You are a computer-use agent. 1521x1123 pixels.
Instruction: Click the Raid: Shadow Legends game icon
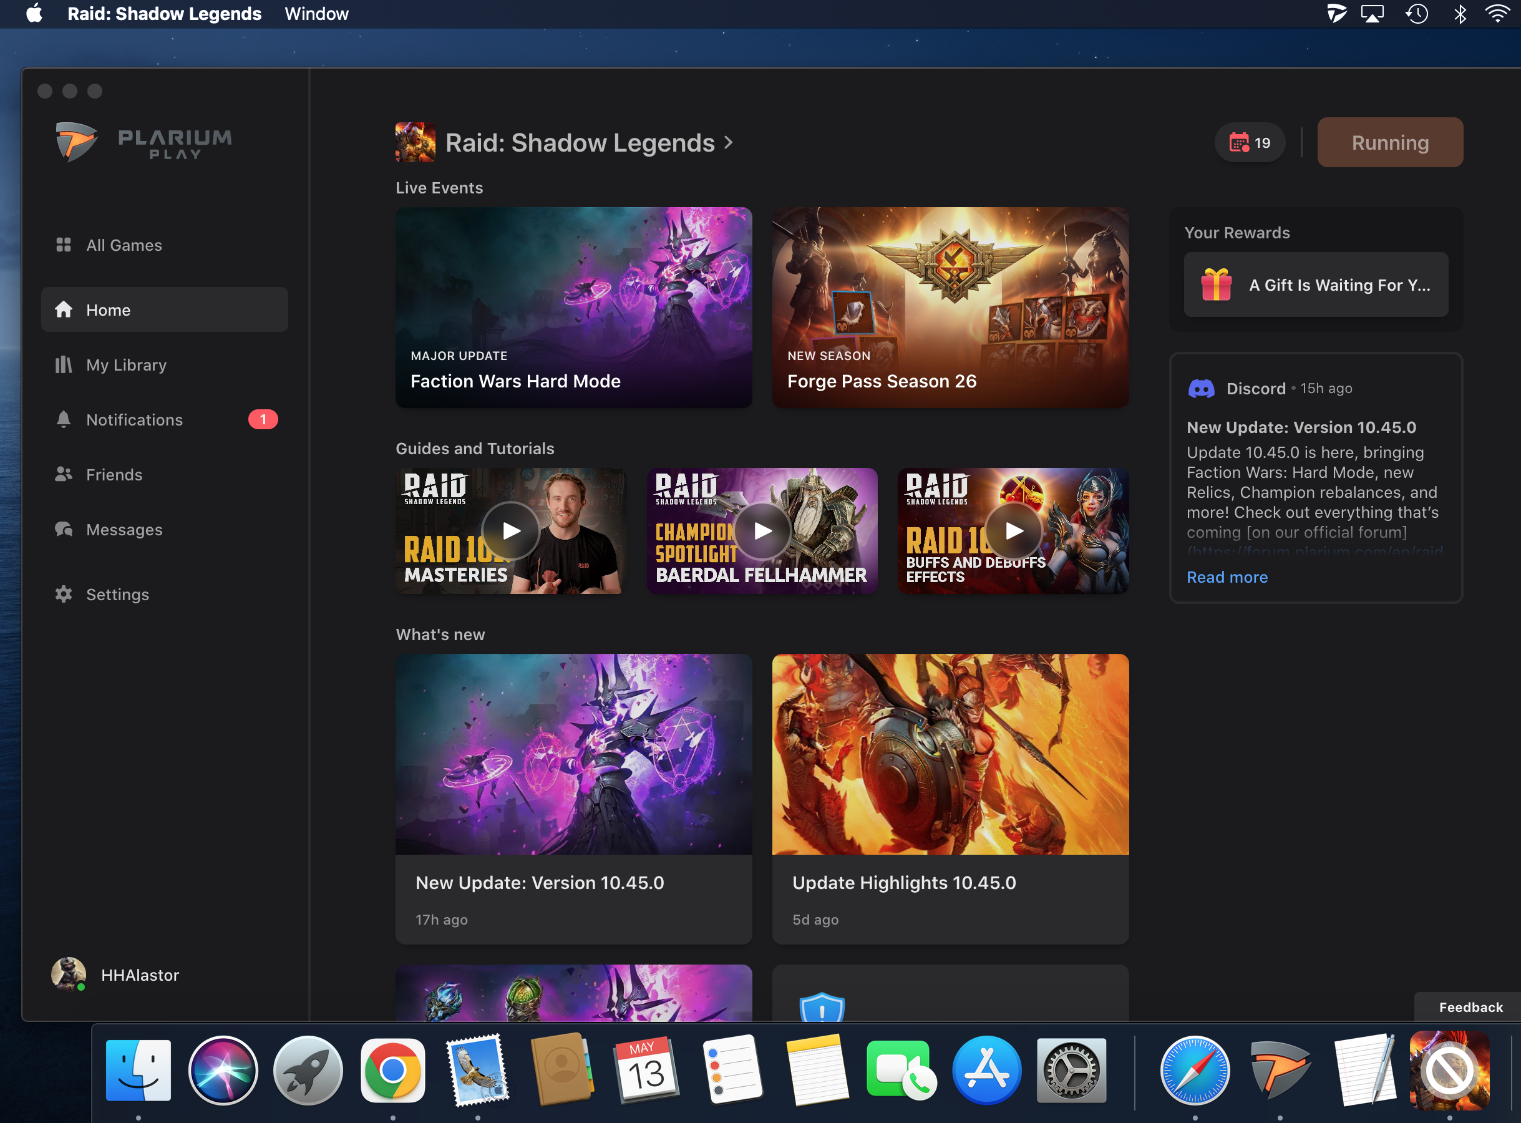(415, 142)
